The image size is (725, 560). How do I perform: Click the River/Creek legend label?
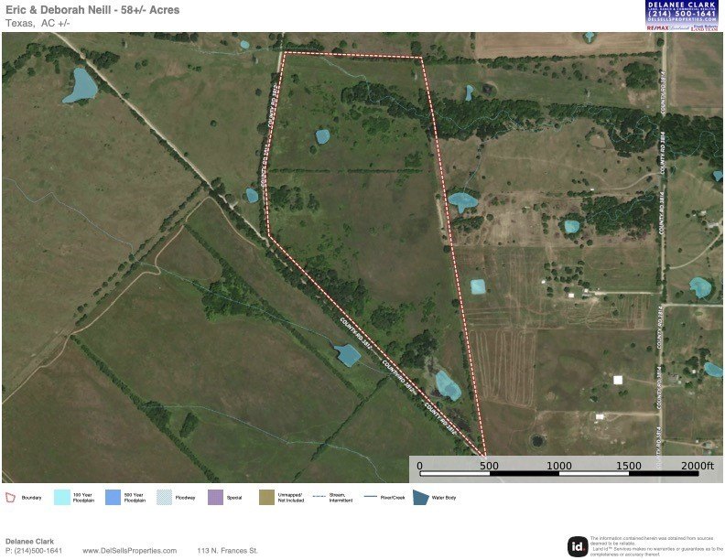[x=393, y=498]
